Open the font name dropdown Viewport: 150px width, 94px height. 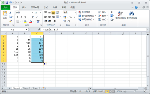[32, 13]
